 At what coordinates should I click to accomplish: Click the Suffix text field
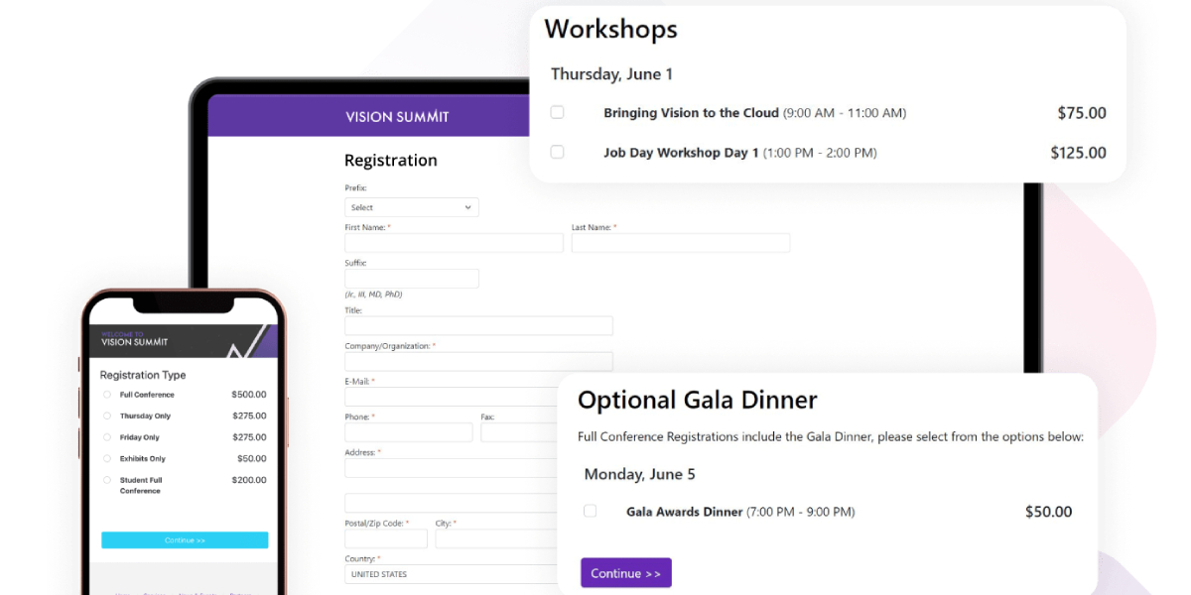tap(412, 279)
